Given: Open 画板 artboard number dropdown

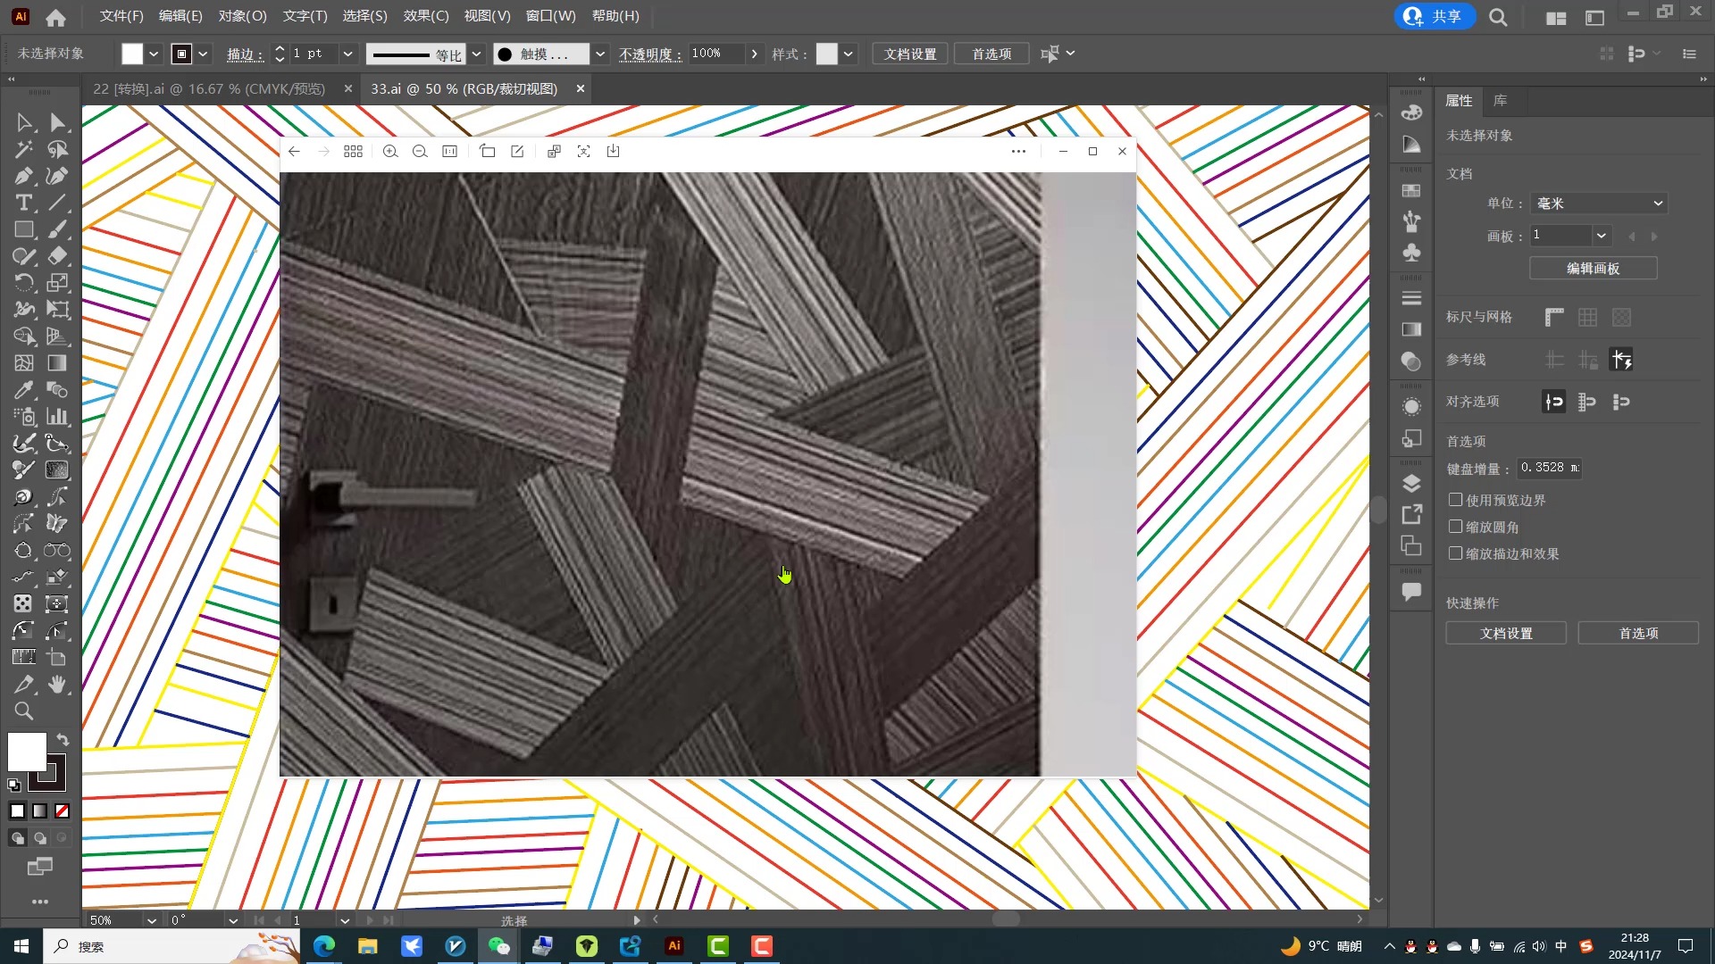Looking at the screenshot, I should click(x=1601, y=236).
